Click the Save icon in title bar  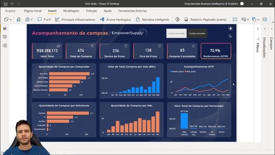(6, 4)
